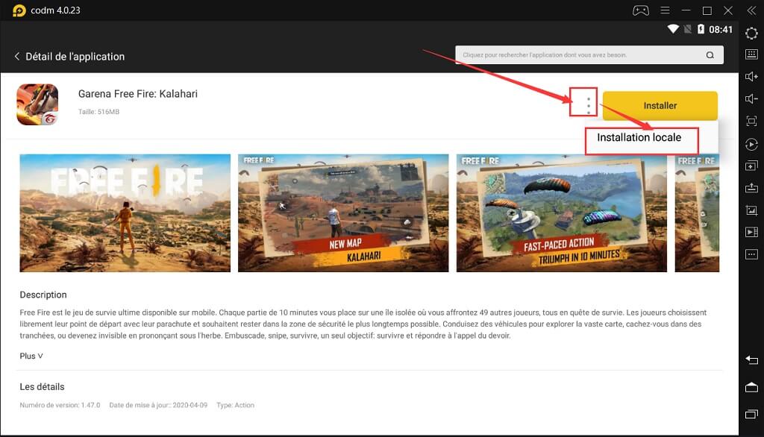Open the first Free Fire title screenshot
Screen dimensions: 764x437
click(125, 213)
